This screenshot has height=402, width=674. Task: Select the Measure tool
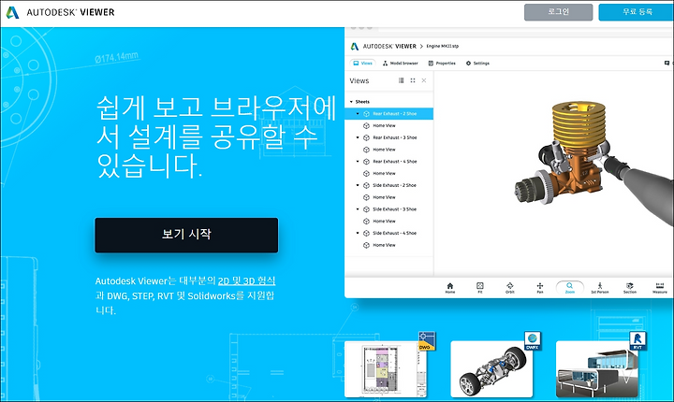[660, 288]
